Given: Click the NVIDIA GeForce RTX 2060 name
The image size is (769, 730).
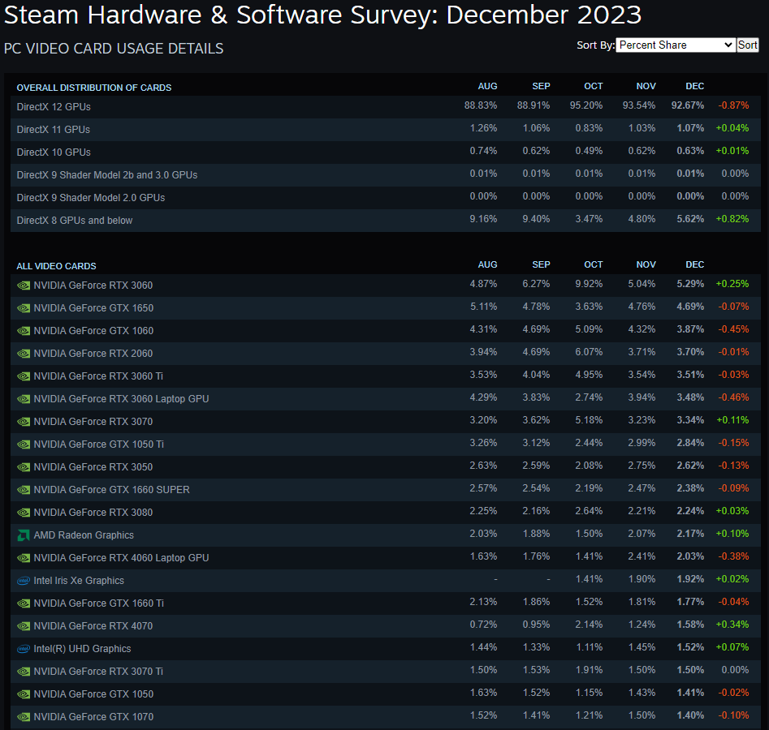Looking at the screenshot, I should [93, 354].
